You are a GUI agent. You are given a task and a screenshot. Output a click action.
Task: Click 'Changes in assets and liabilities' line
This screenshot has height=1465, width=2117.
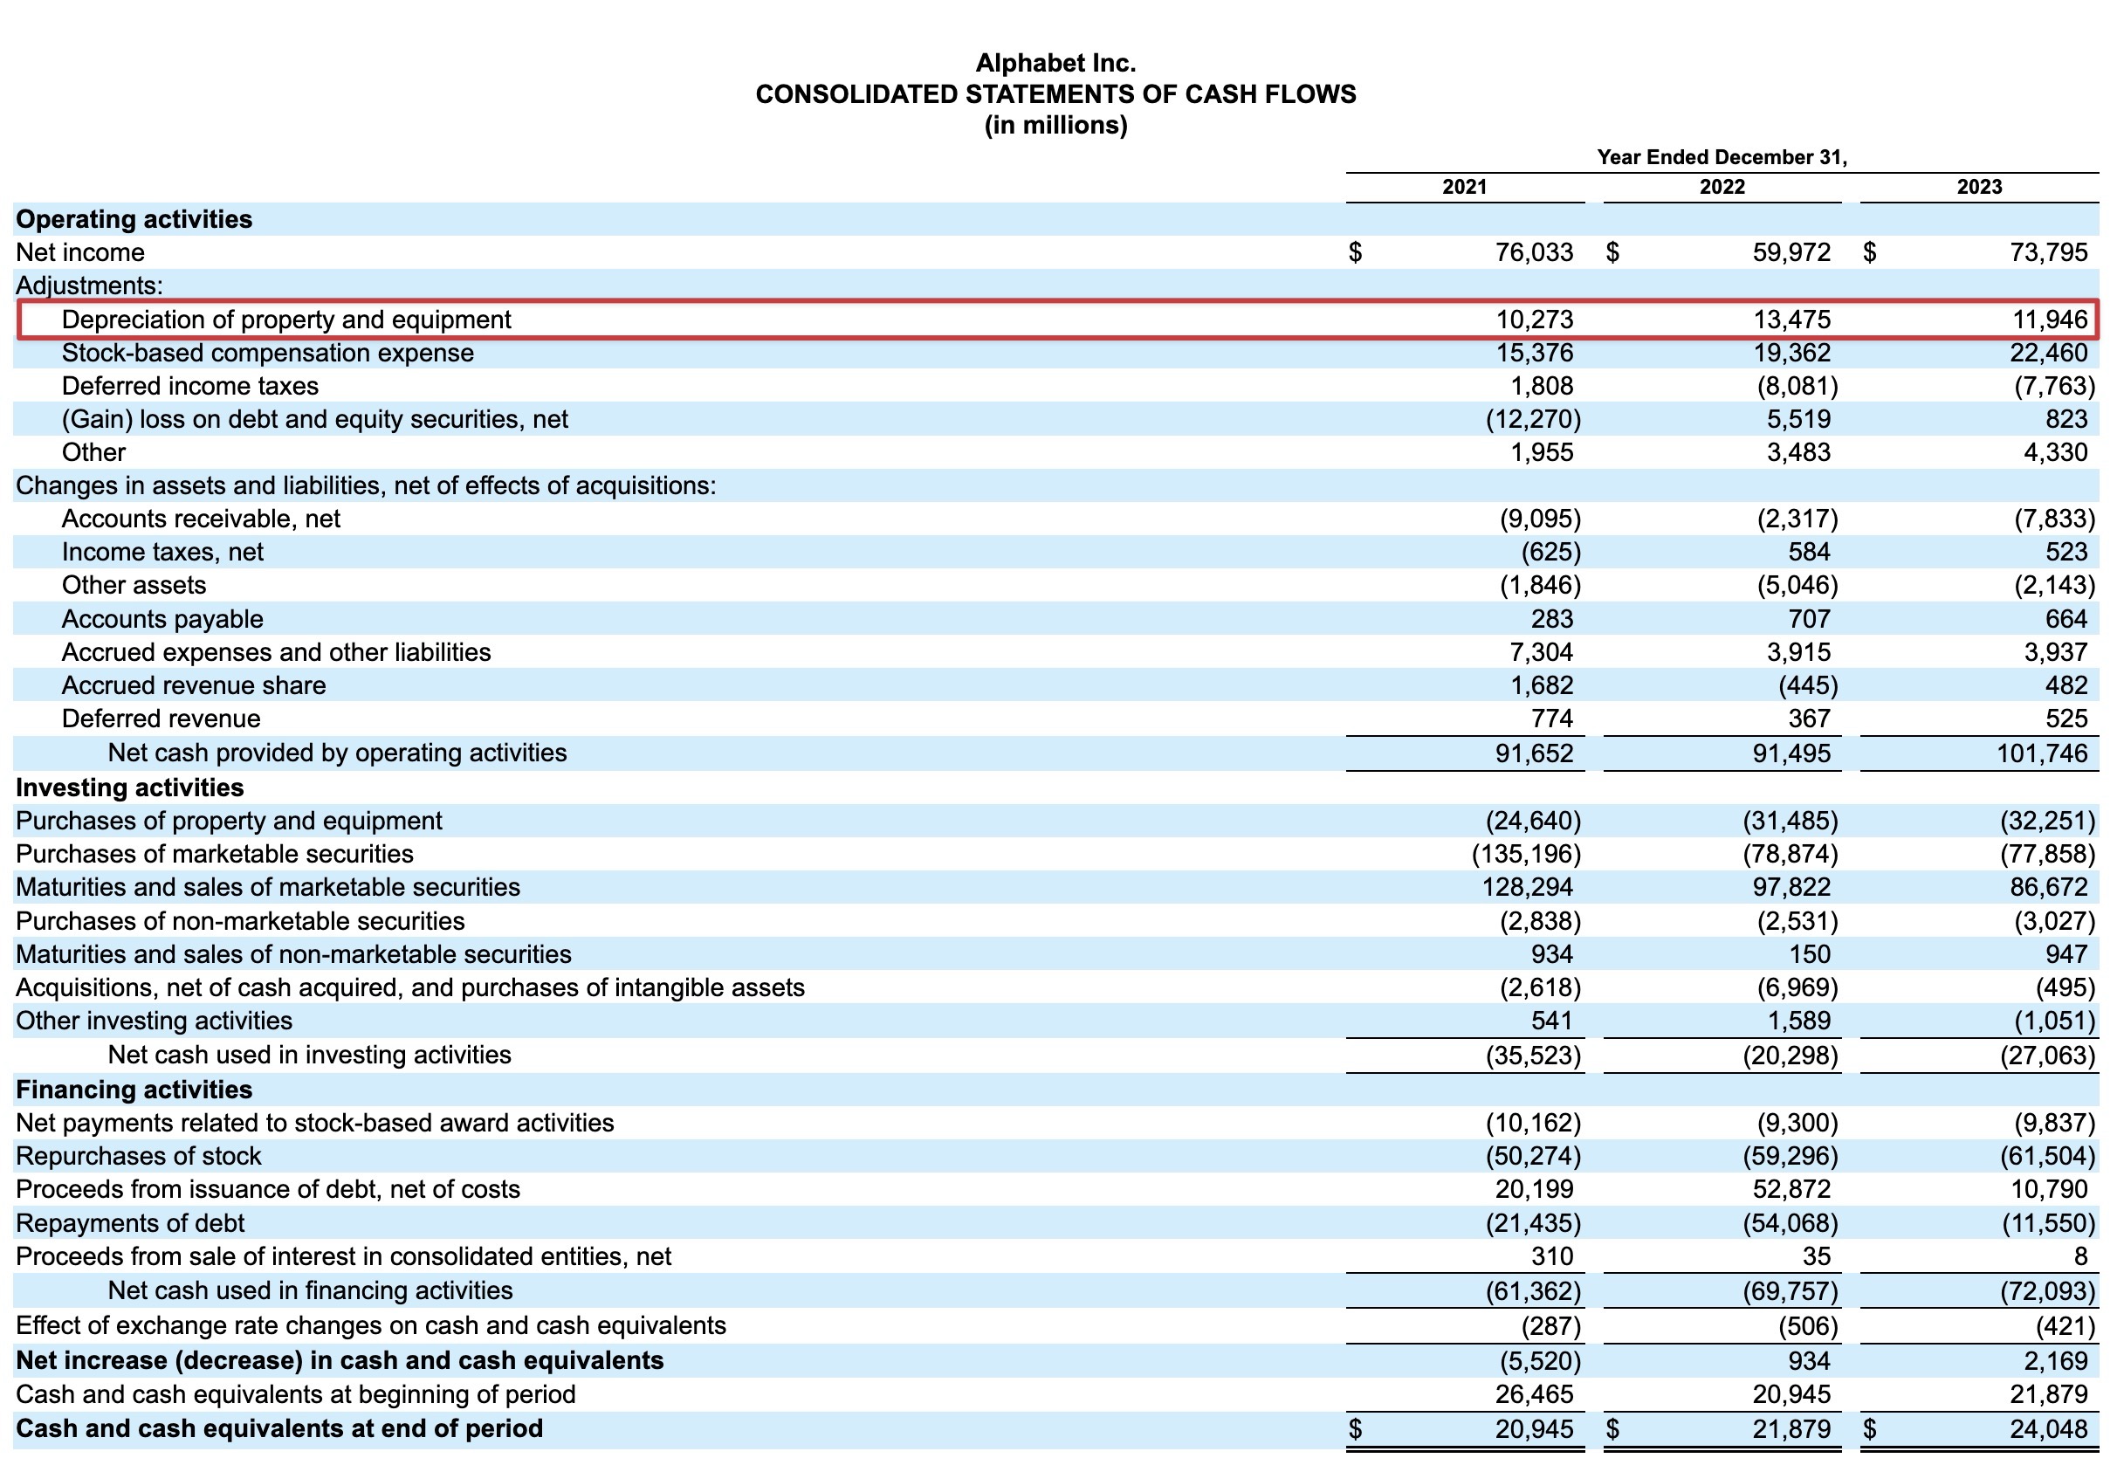tap(366, 485)
